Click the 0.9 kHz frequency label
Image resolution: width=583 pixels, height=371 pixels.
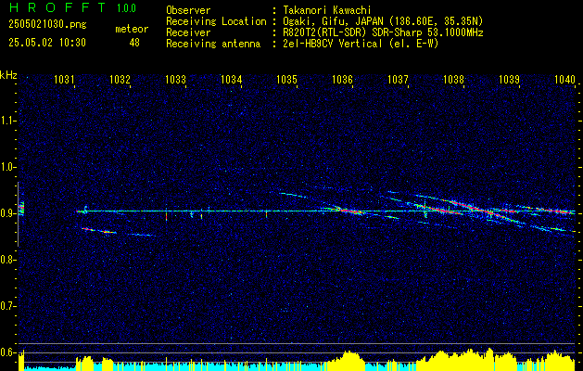(x=7, y=213)
